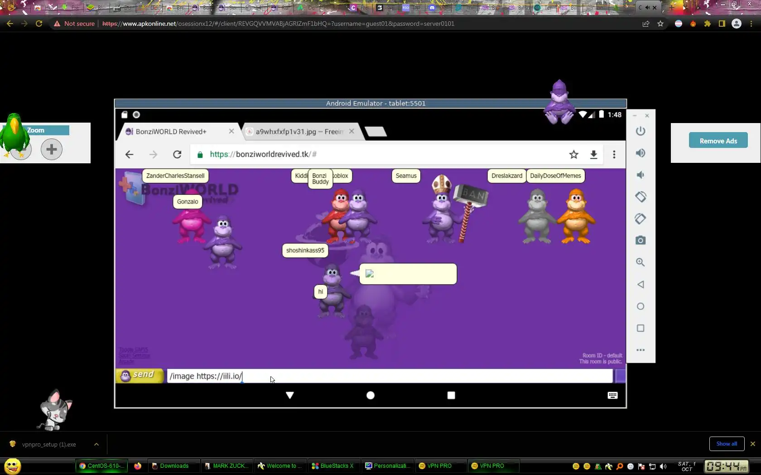Screen dimensions: 761x475
Task: Open the Android on-screen keyboard icon
Action: coord(612,395)
